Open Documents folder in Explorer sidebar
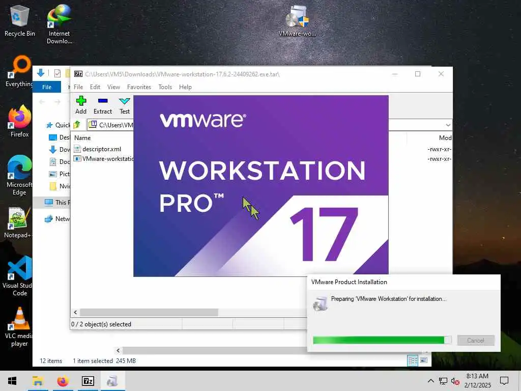 [59, 161]
